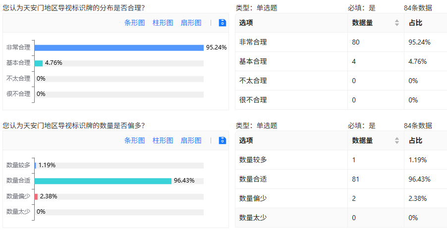Click the red 数量偏少 2.38% bar
The image size is (447, 232).
click(x=36, y=197)
